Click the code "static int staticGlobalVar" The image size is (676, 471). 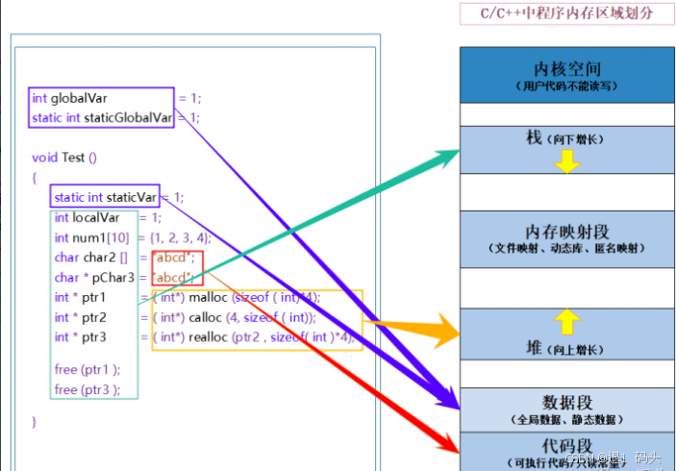(x=102, y=117)
